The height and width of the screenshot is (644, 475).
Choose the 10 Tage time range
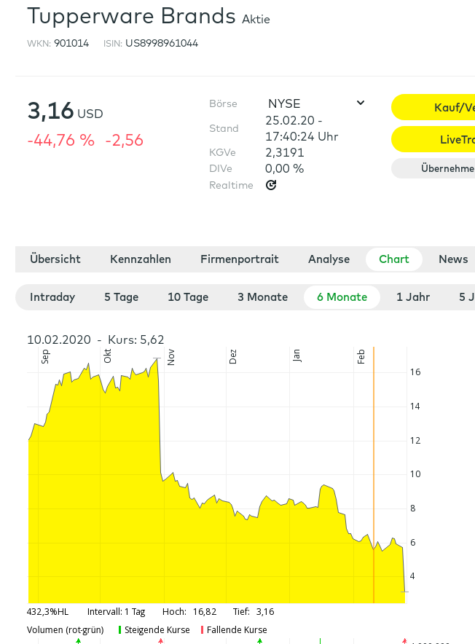188,297
